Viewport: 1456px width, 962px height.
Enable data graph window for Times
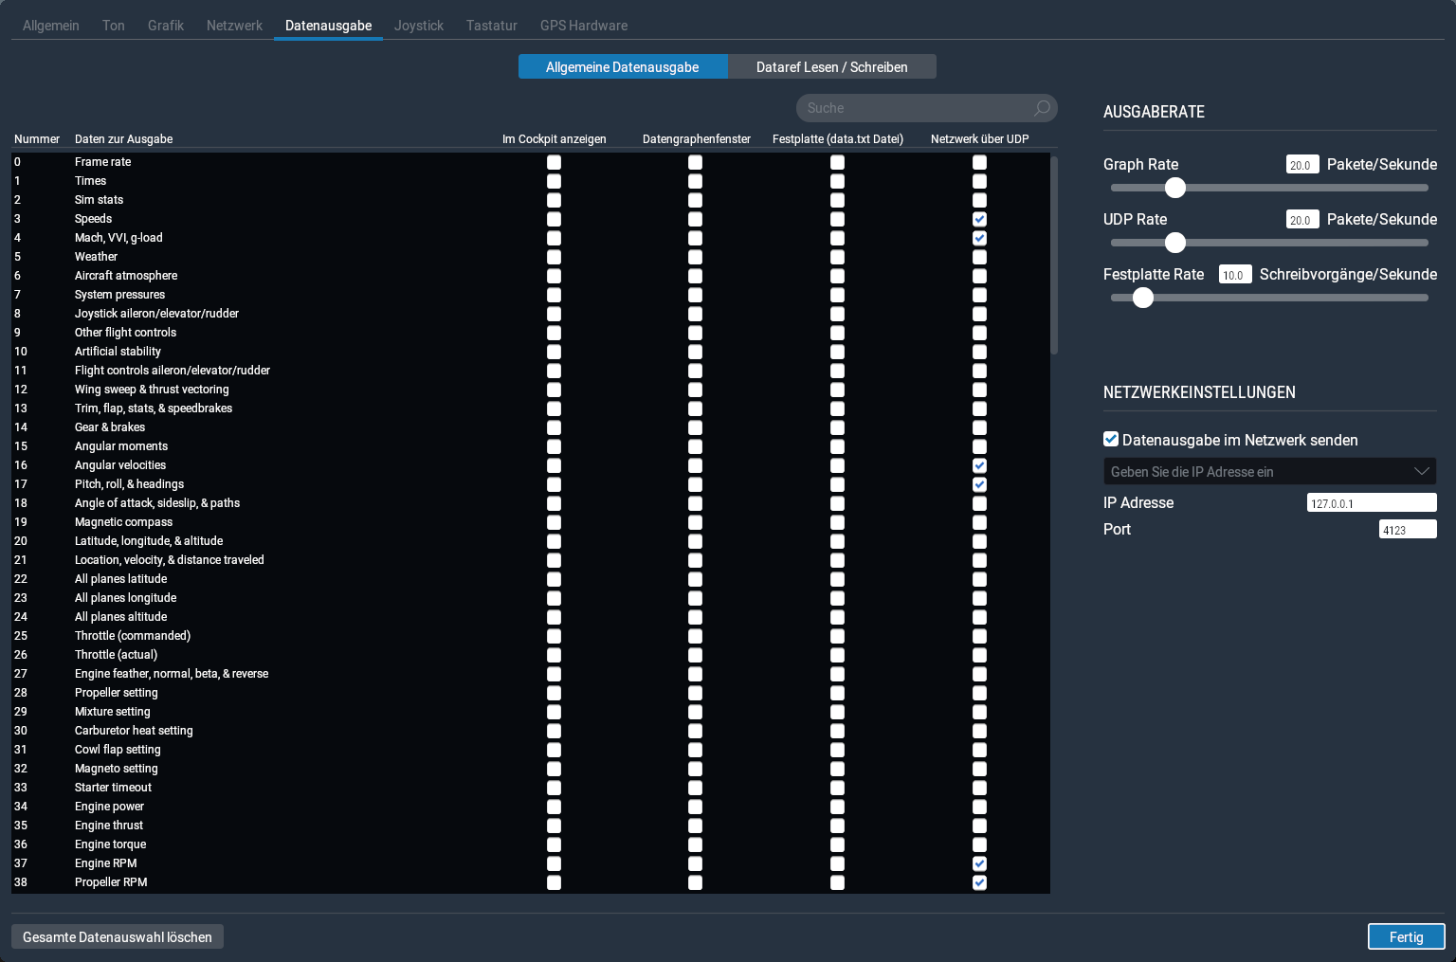(x=695, y=181)
